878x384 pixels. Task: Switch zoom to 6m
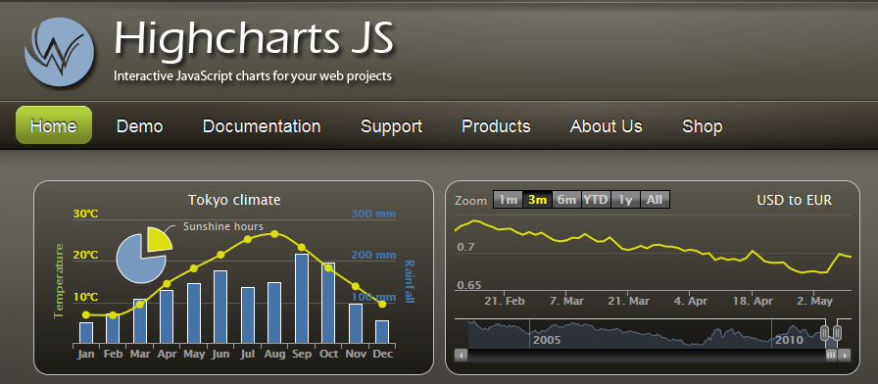(x=566, y=200)
